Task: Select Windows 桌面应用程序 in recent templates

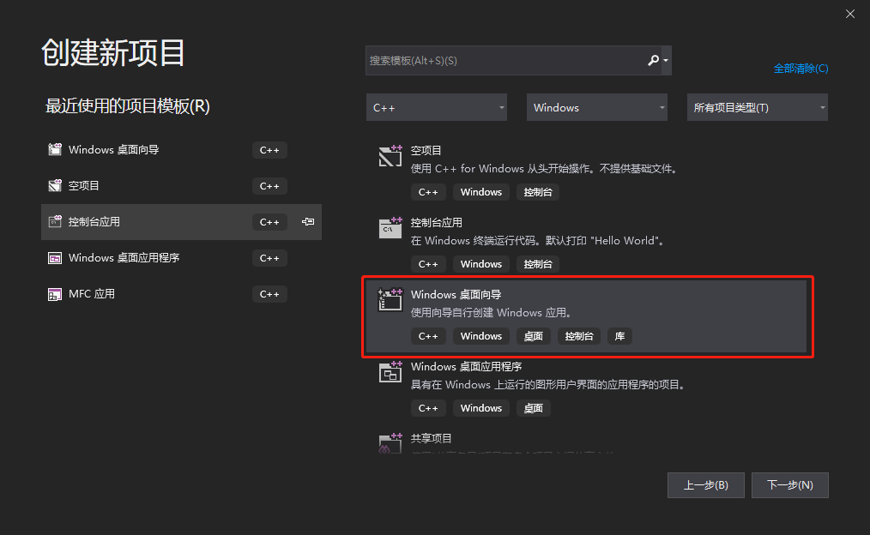Action: [x=181, y=258]
